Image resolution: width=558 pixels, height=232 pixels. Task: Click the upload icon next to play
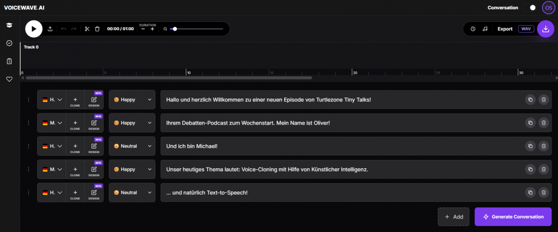[50, 29]
